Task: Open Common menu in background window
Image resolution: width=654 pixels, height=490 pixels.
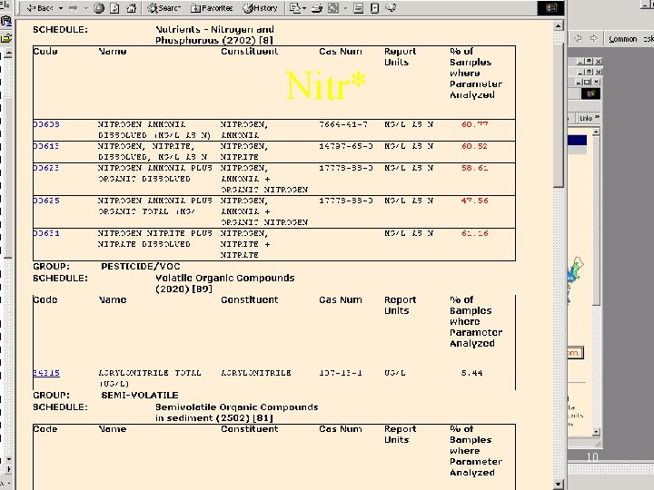Action: point(623,39)
